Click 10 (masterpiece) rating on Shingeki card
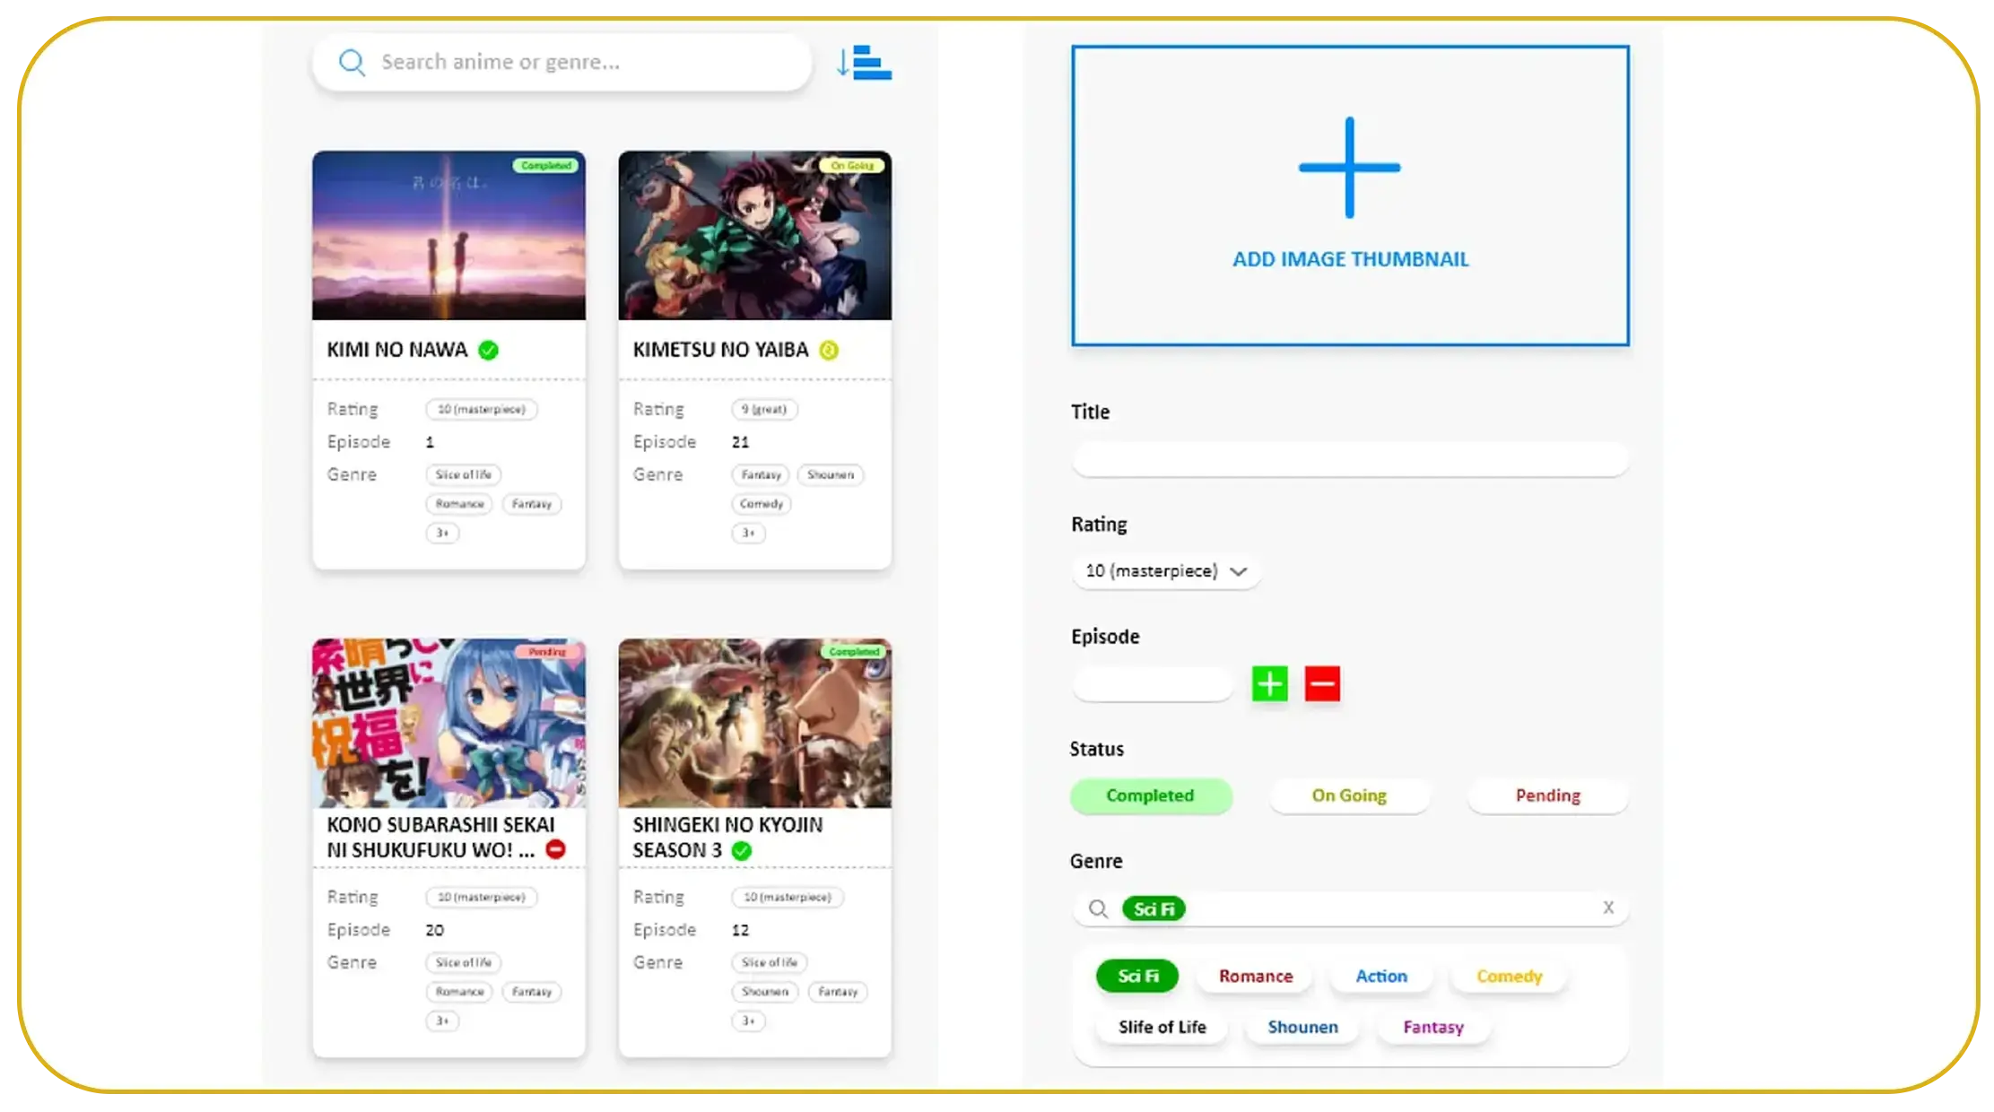This screenshot has height=1112, width=1994. pos(788,898)
